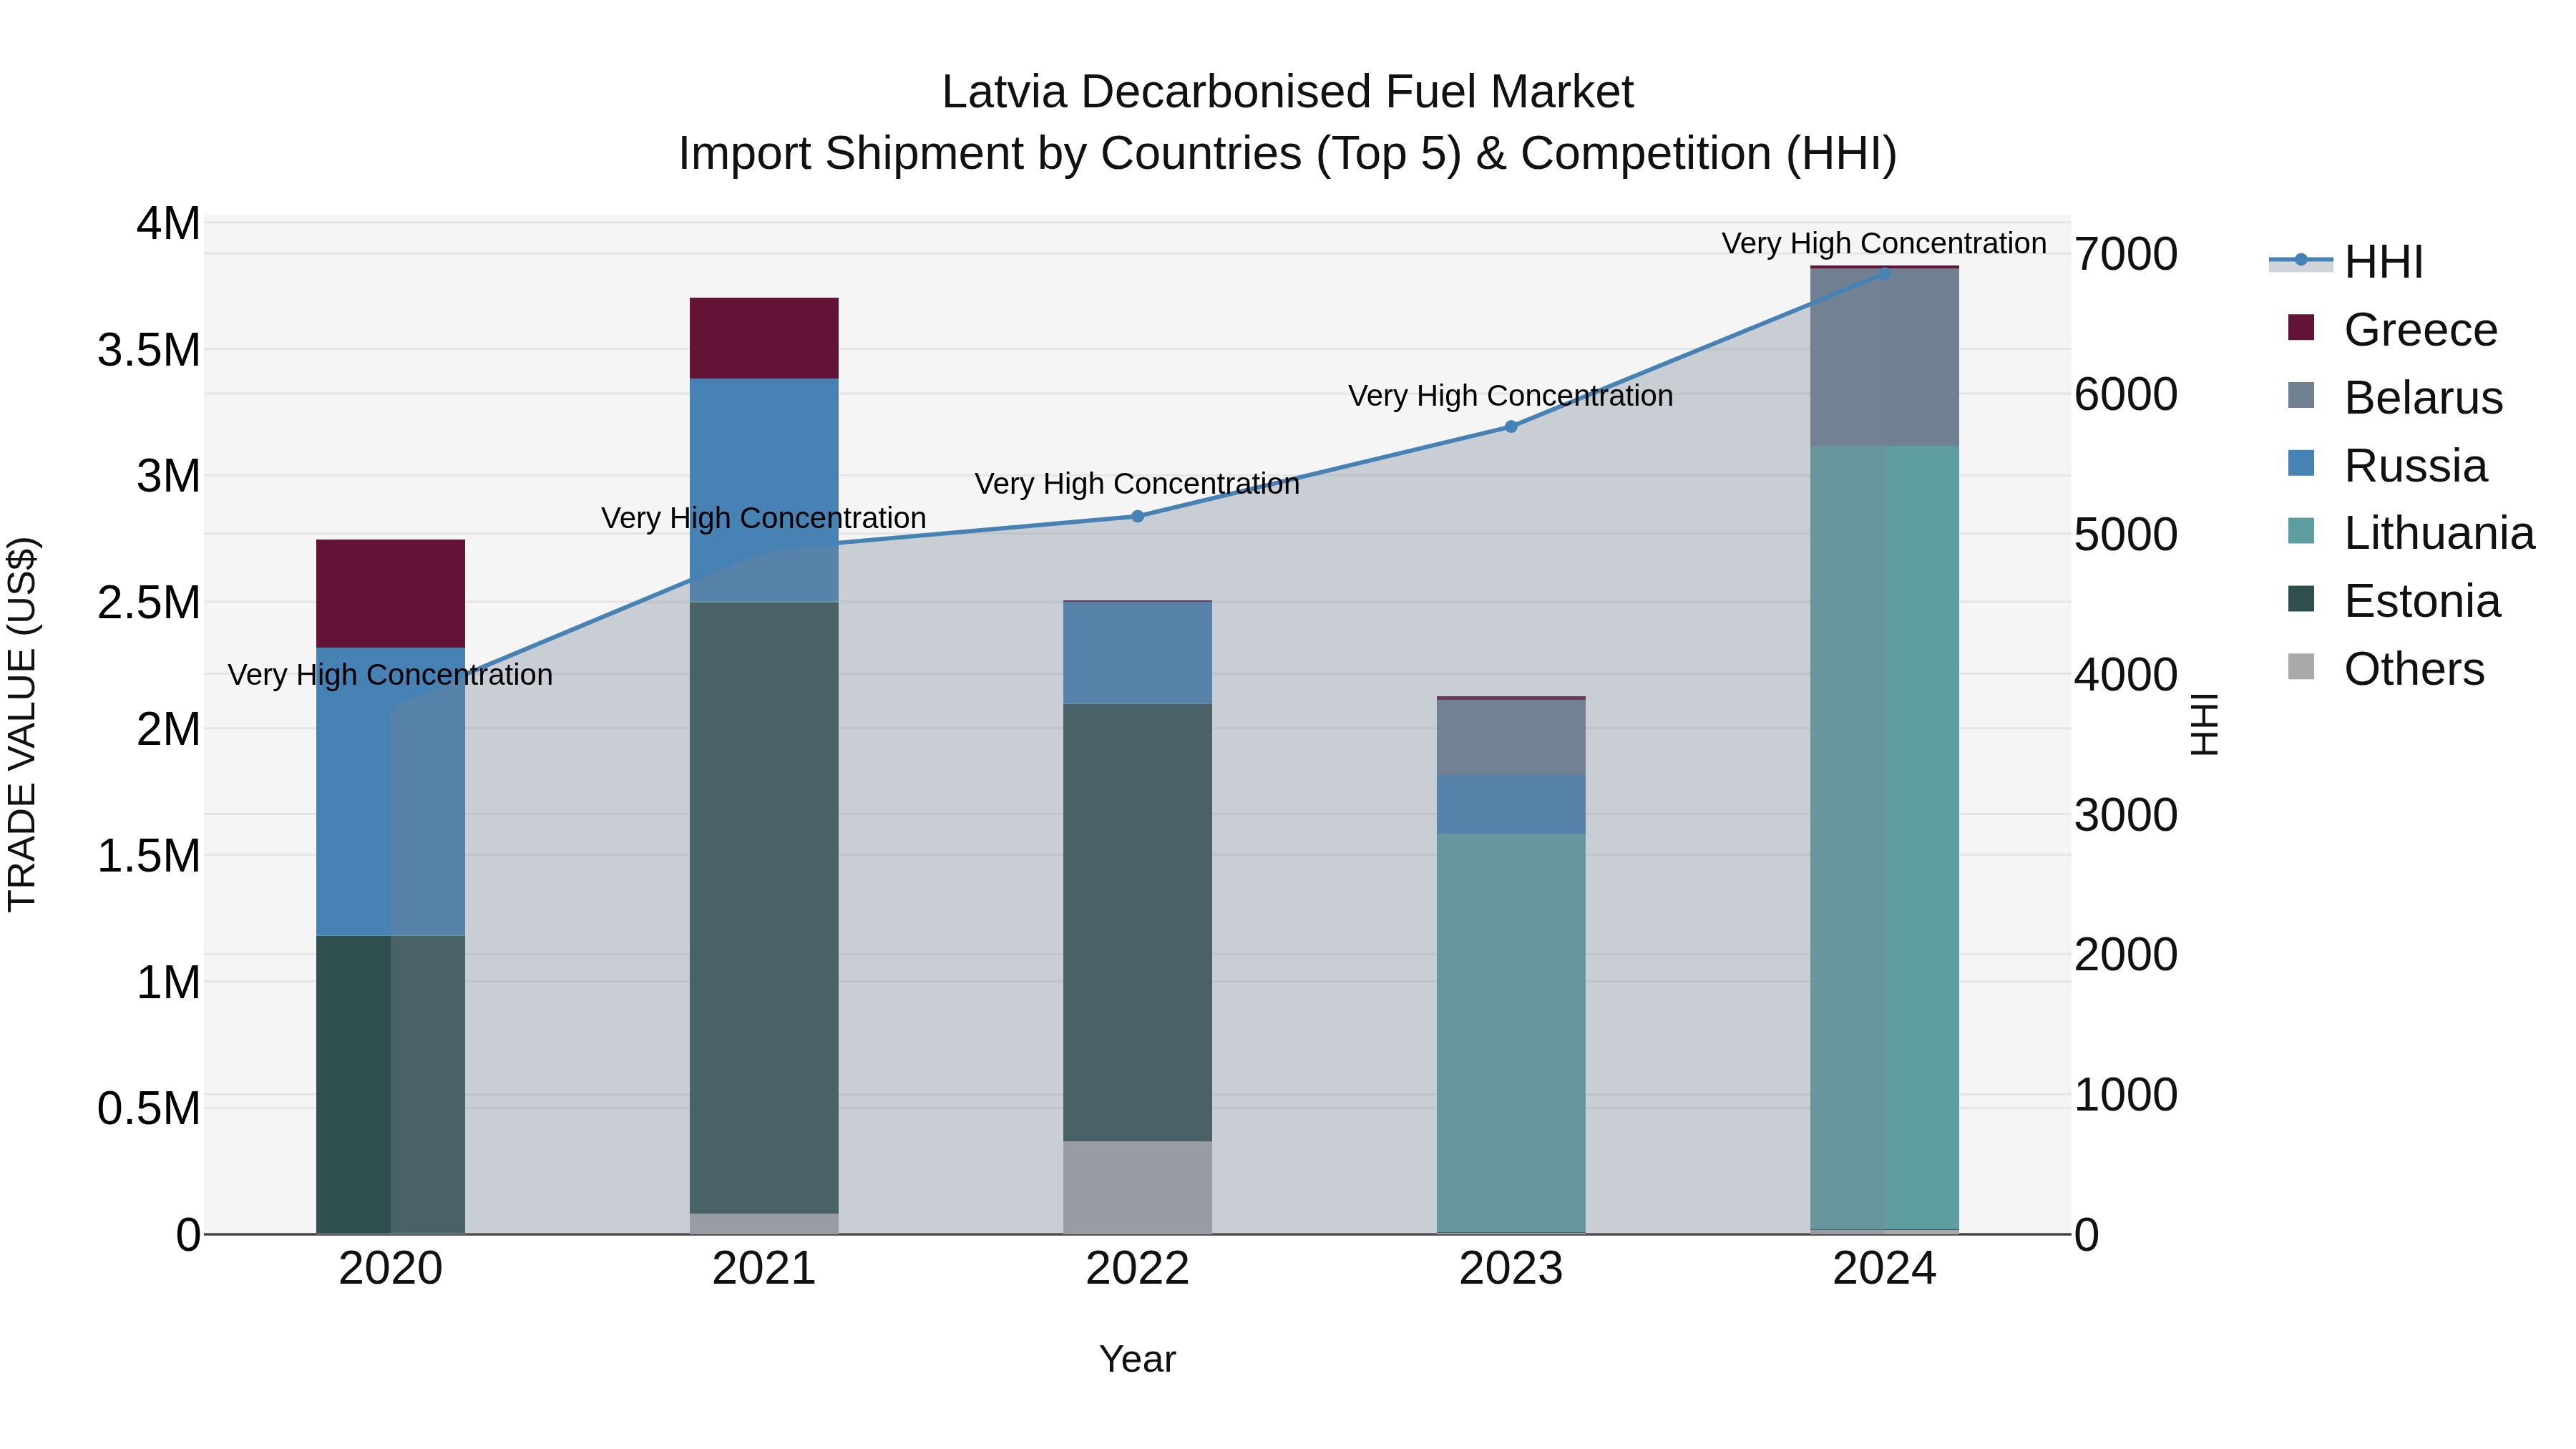Click the 2024 HHI line marker
The width and height of the screenshot is (2576, 1449).
click(1885, 273)
